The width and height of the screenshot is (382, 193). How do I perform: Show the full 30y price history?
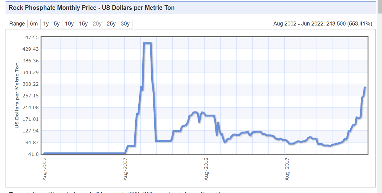(x=125, y=24)
